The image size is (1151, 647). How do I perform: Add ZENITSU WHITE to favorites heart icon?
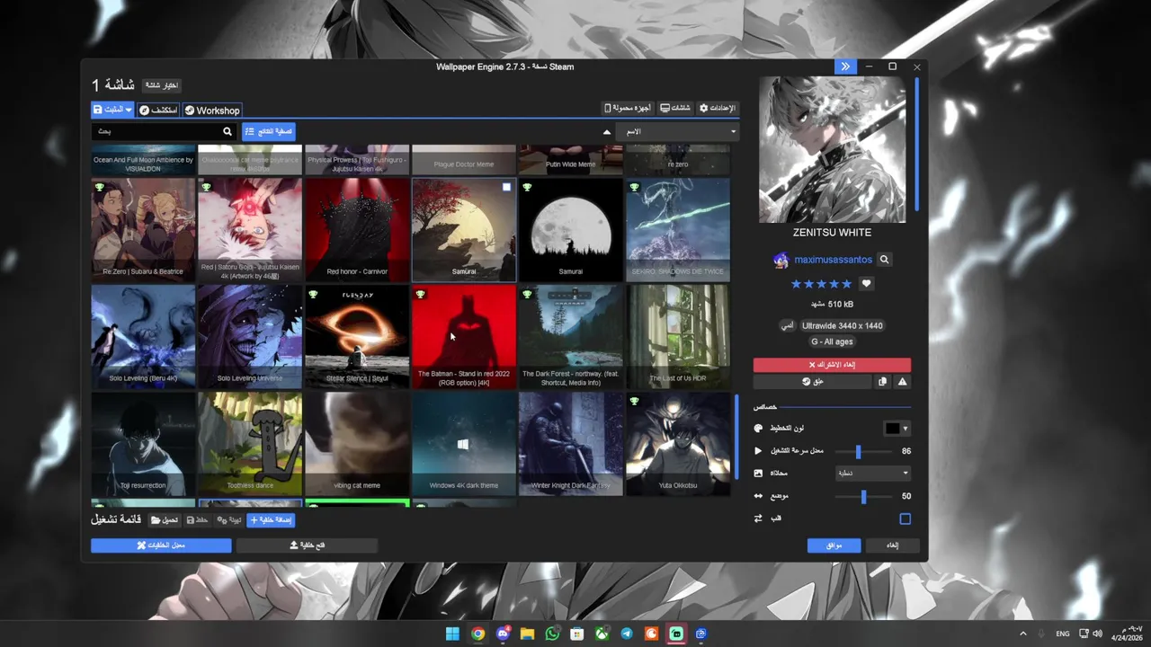point(866,284)
